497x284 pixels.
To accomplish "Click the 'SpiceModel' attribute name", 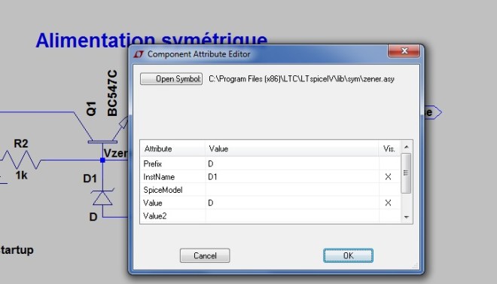I will [x=163, y=190].
